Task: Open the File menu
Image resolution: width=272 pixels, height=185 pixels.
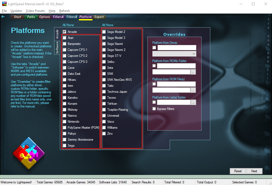Action: tap(4, 11)
